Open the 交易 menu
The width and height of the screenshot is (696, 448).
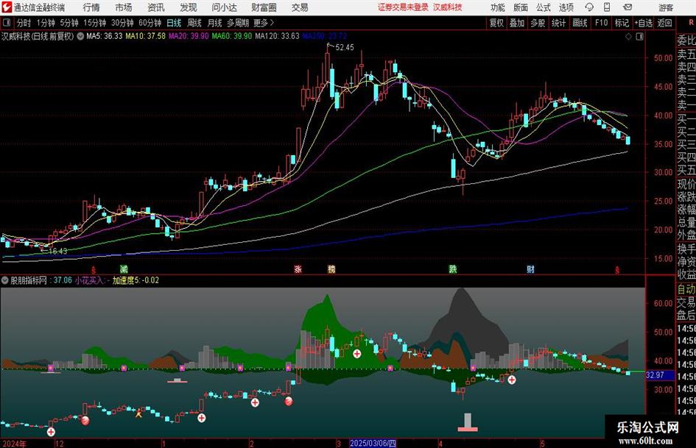(x=300, y=7)
